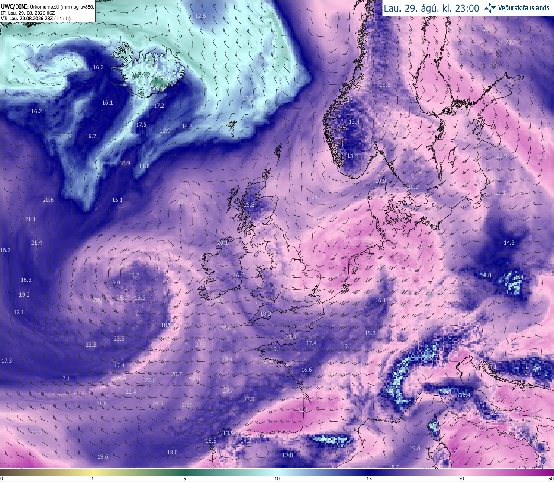The height and width of the screenshot is (482, 554).
Task: Click the 24.7 value in the North Sea
Action: pyautogui.click(x=317, y=197)
